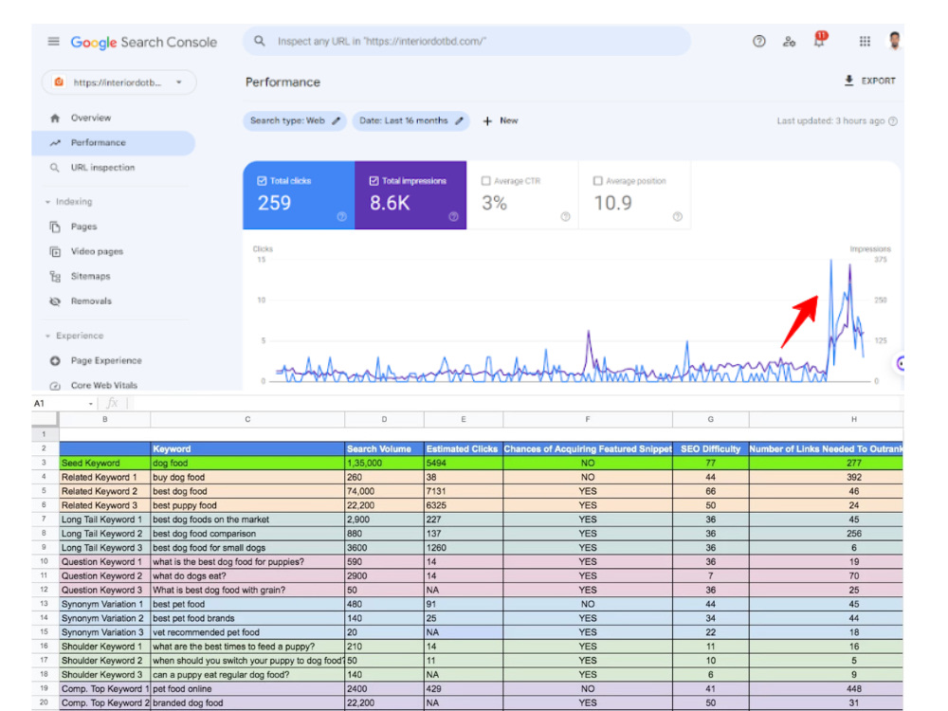Download data with the Export icon
Screen dimensions: 948x711
click(848, 81)
